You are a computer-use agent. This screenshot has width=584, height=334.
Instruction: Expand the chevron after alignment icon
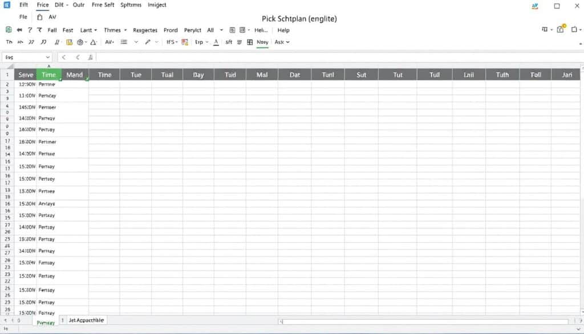click(136, 42)
